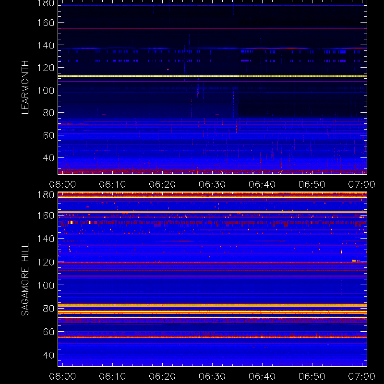Select the 100 tick label on the Learmonth plot
The width and height of the screenshot is (384, 384).
46,90
